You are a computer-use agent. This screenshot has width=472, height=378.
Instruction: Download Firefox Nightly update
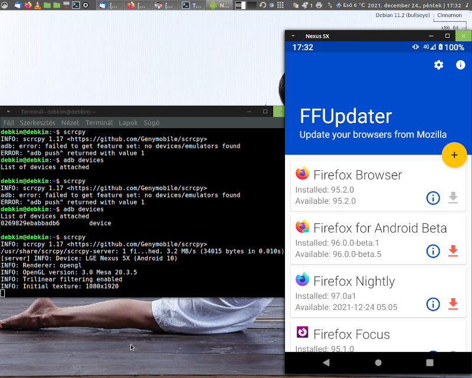click(x=453, y=304)
